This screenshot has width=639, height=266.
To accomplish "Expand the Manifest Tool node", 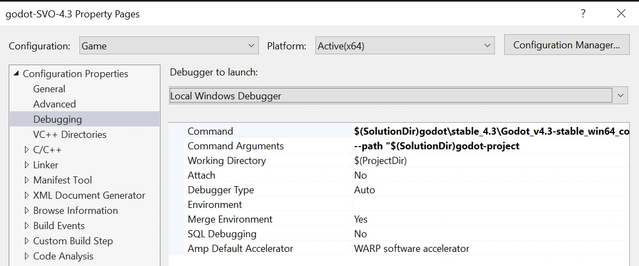I will coord(27,180).
